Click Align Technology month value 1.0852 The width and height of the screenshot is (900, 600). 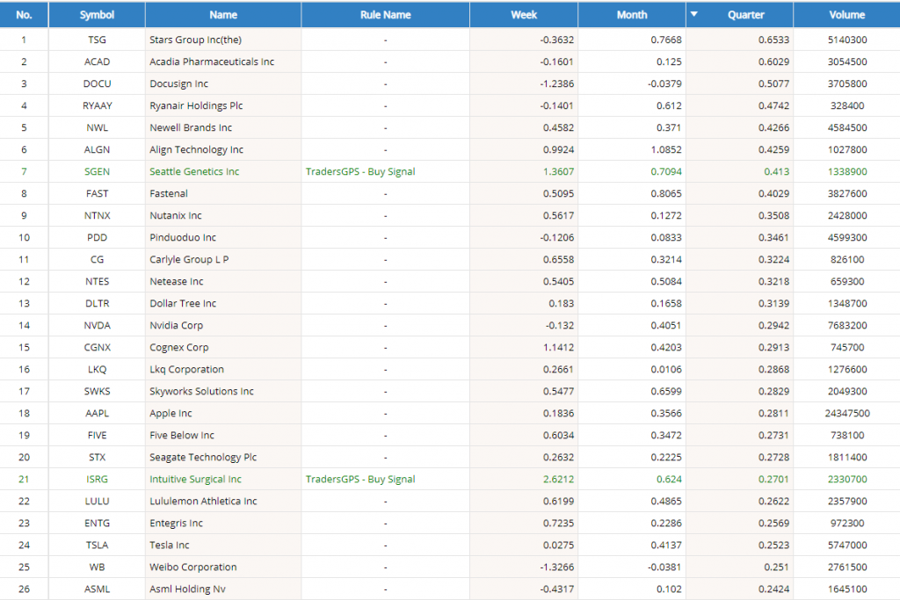pos(666,149)
